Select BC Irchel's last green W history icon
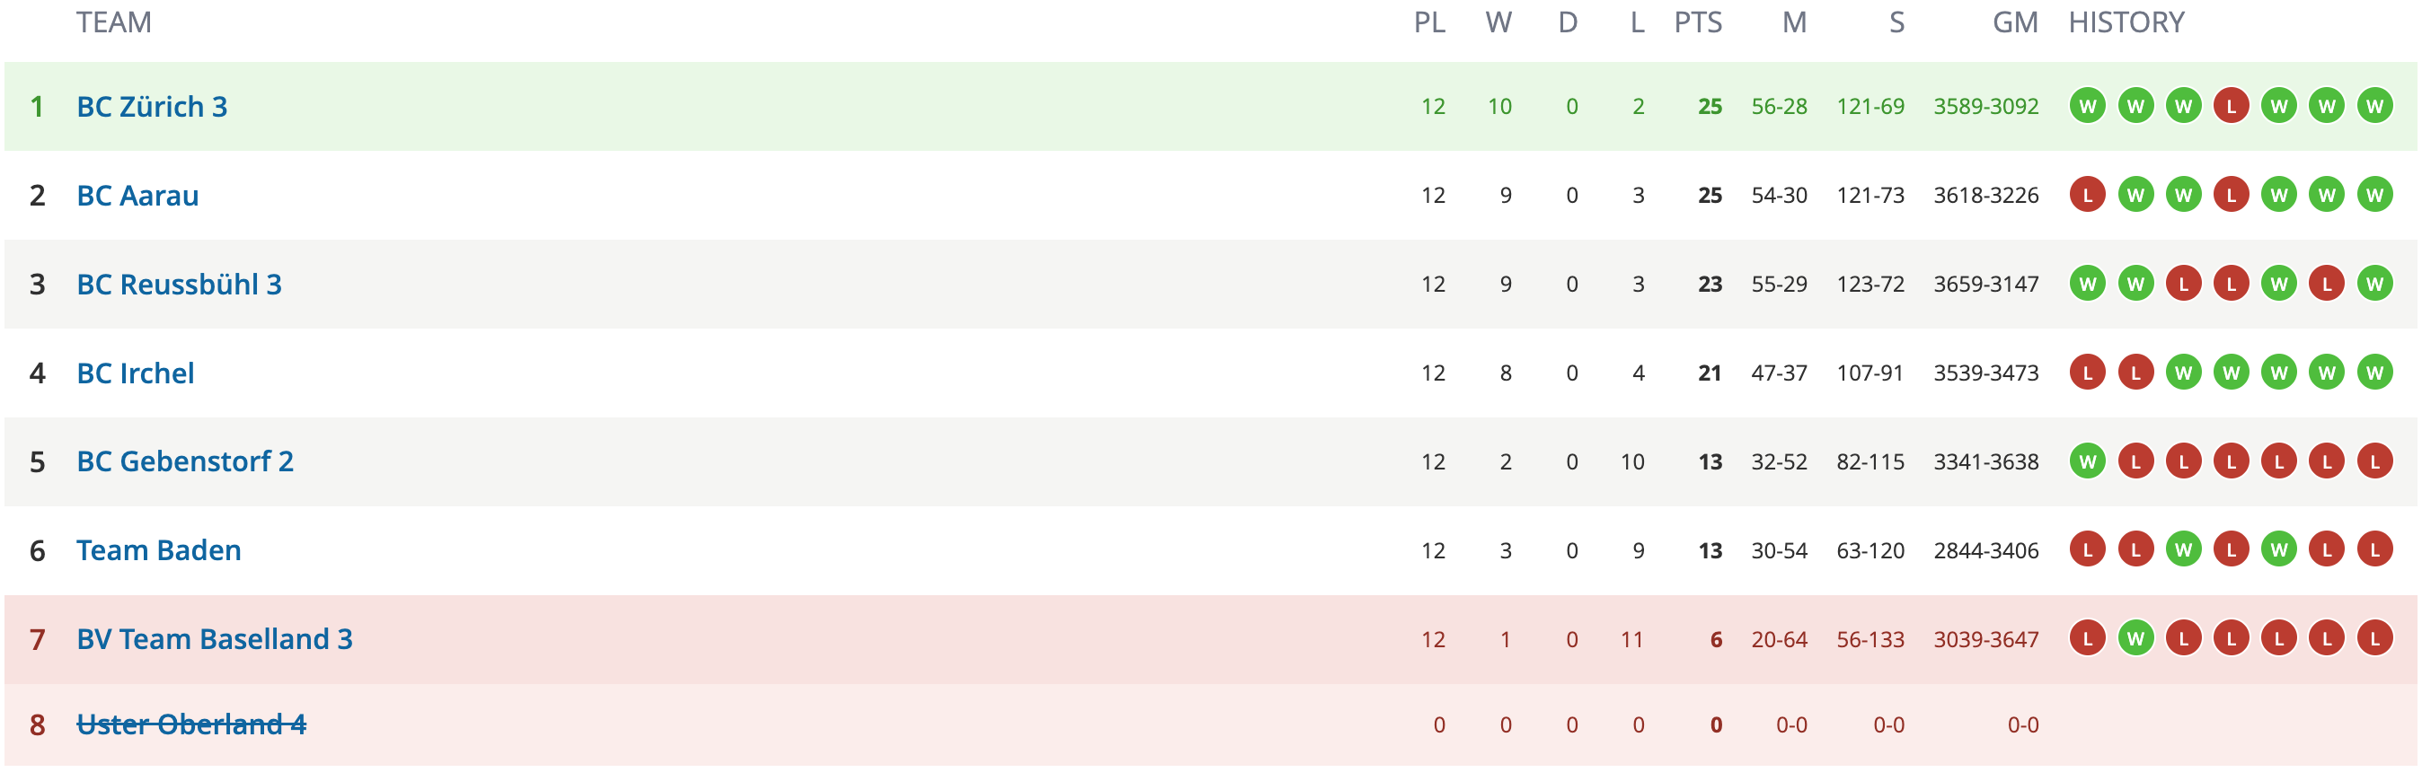 pos(2374,373)
